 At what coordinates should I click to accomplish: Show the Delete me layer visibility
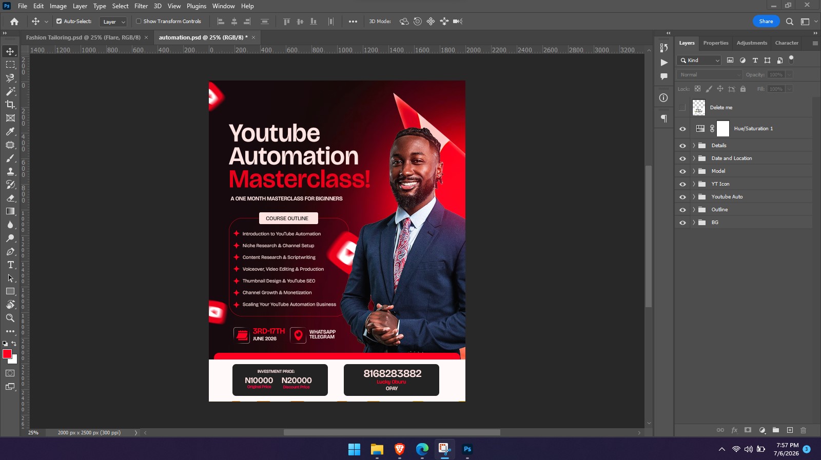[x=682, y=108]
